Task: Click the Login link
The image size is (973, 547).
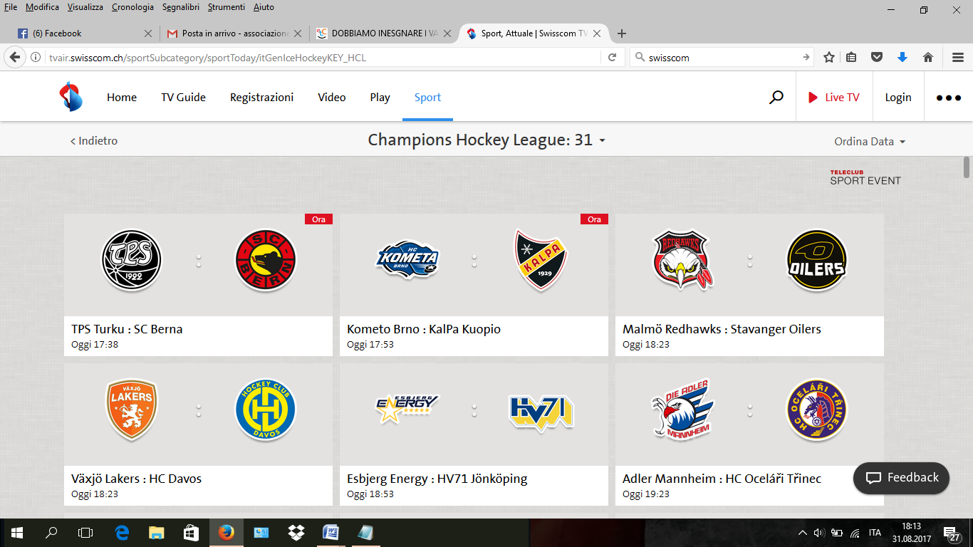Action: tap(897, 98)
